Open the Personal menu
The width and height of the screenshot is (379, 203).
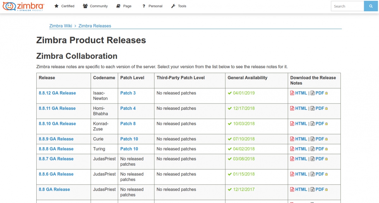point(152,6)
